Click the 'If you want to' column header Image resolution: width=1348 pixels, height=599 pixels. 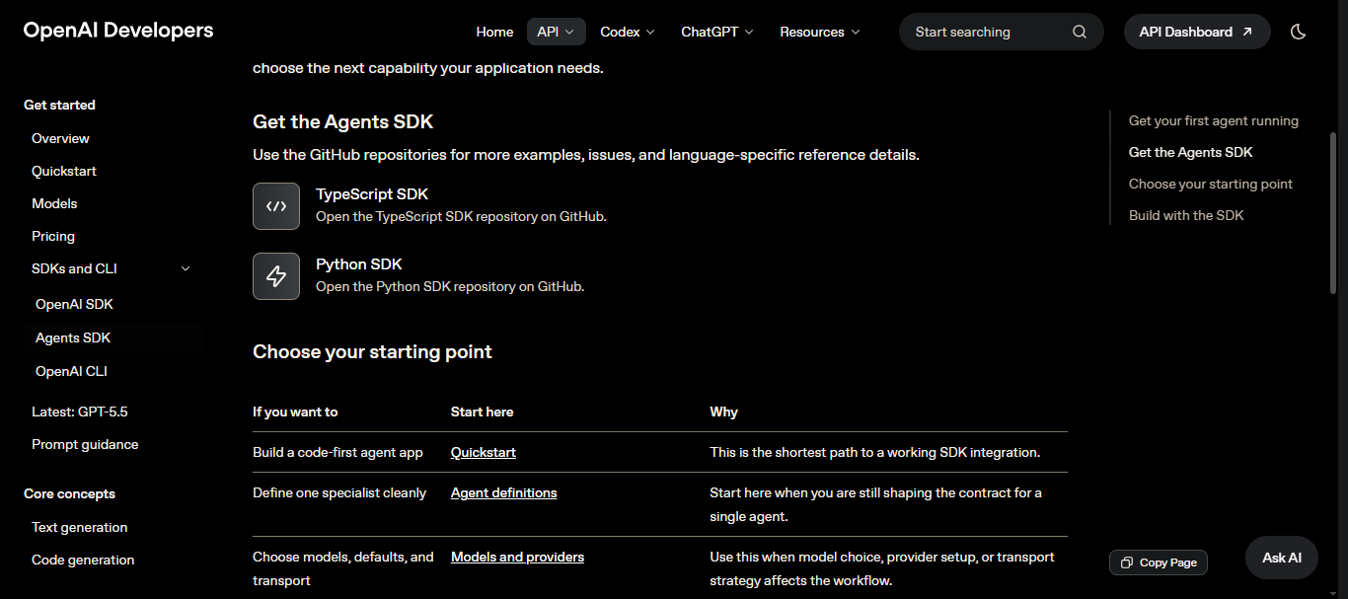pos(295,412)
